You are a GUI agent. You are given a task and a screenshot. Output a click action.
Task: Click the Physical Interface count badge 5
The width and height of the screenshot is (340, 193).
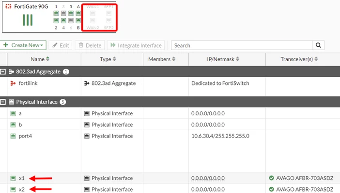pos(62,102)
